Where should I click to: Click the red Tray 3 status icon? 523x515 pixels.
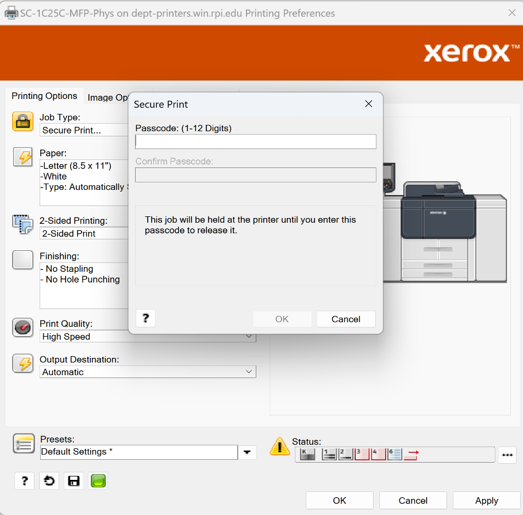[x=362, y=454]
